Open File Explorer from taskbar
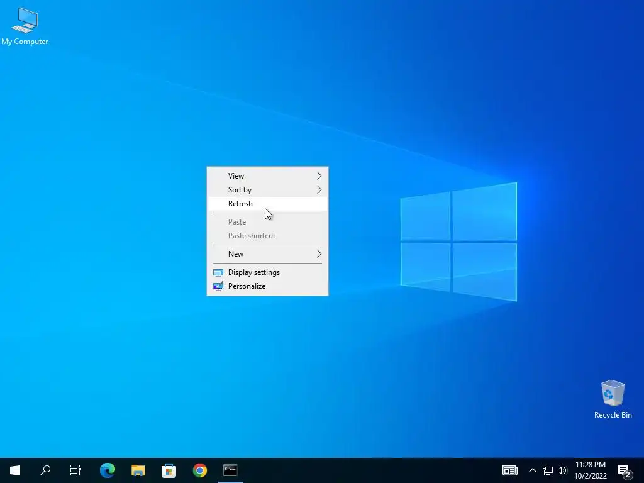The image size is (644, 483). point(138,470)
